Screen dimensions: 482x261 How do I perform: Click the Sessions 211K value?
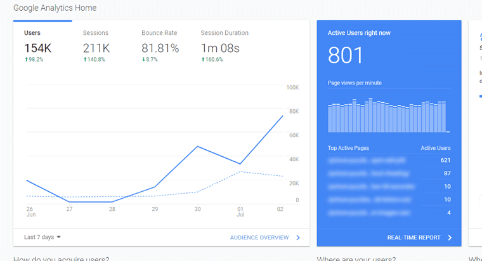tap(96, 48)
